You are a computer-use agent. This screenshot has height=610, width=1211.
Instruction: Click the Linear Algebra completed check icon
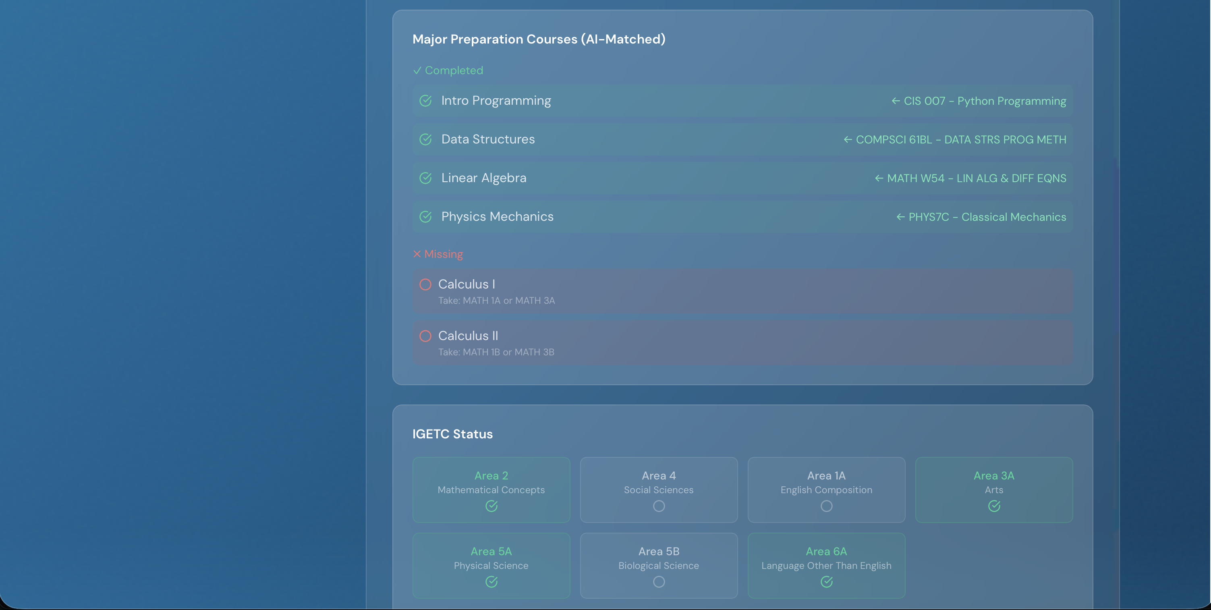[x=425, y=178]
